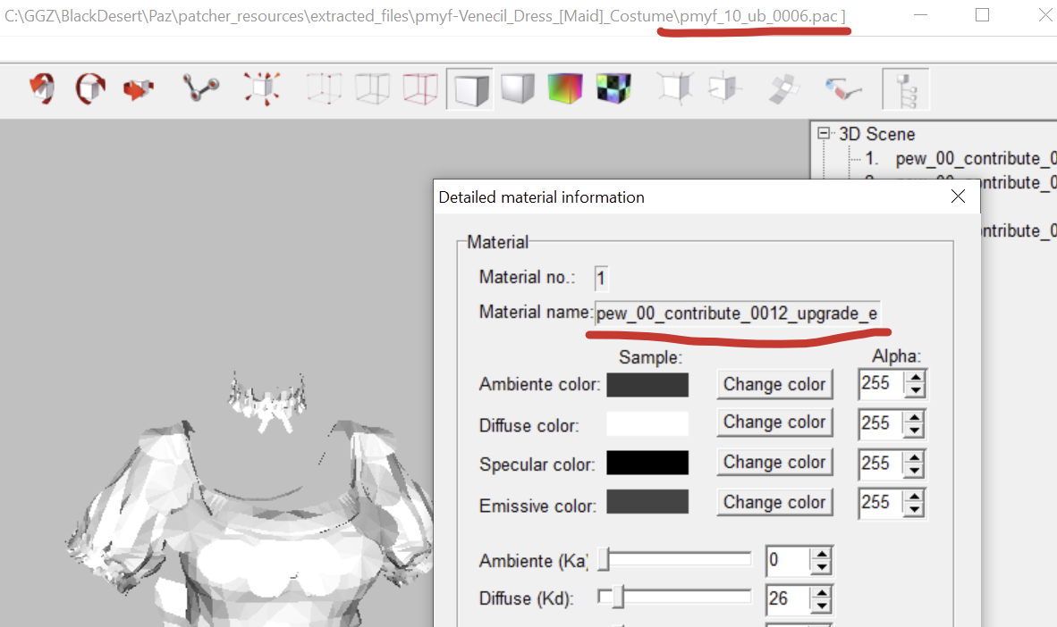
Task: Select the red wireframe cube display mode
Action: [x=420, y=88]
